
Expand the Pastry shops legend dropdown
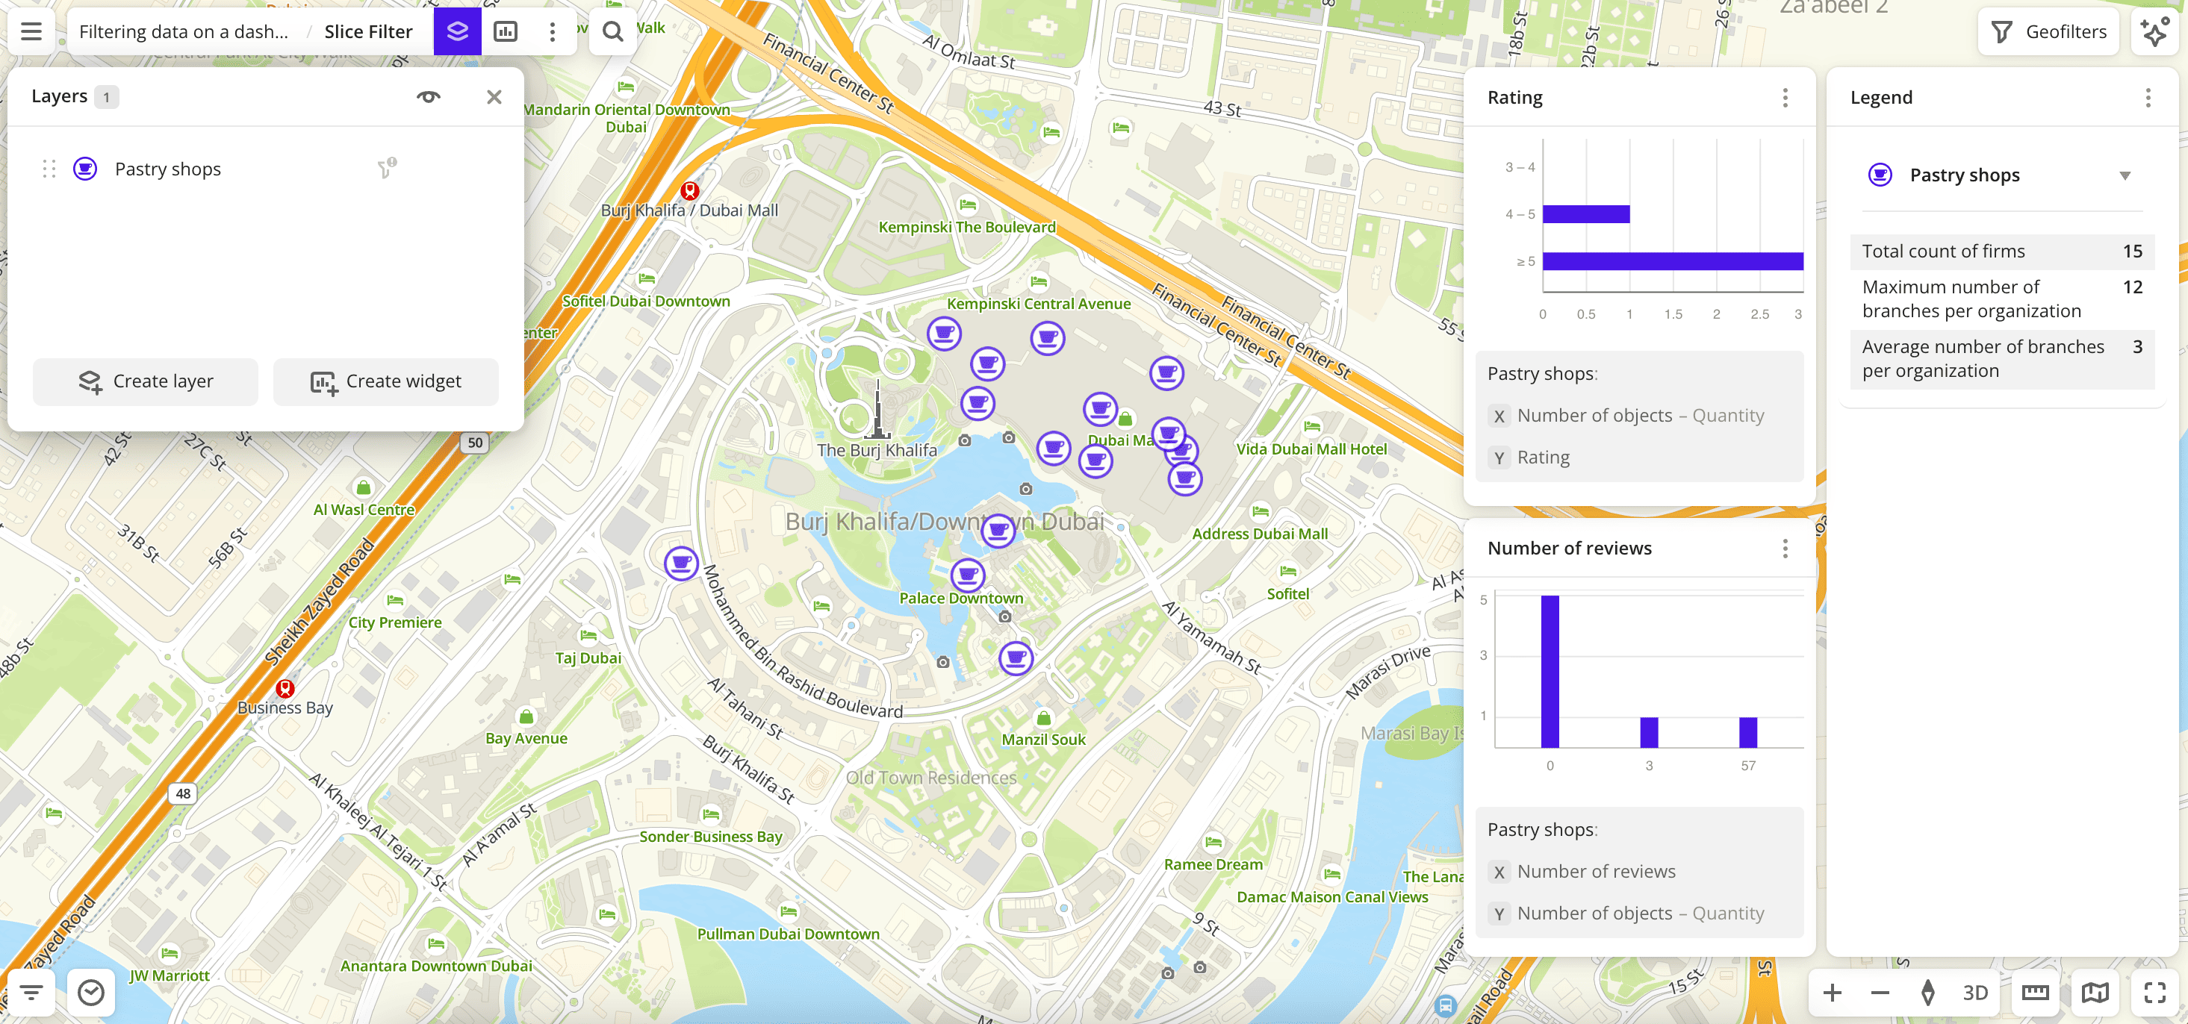coord(2125,175)
